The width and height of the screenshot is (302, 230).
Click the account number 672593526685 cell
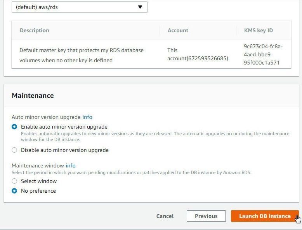pos(198,54)
